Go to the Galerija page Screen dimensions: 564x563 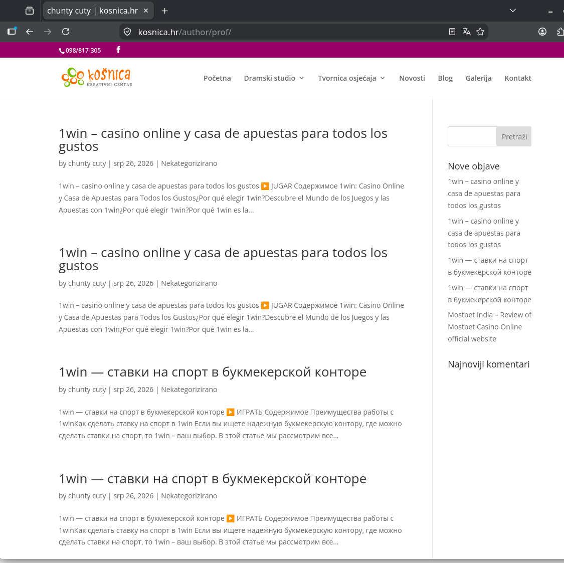tap(478, 78)
